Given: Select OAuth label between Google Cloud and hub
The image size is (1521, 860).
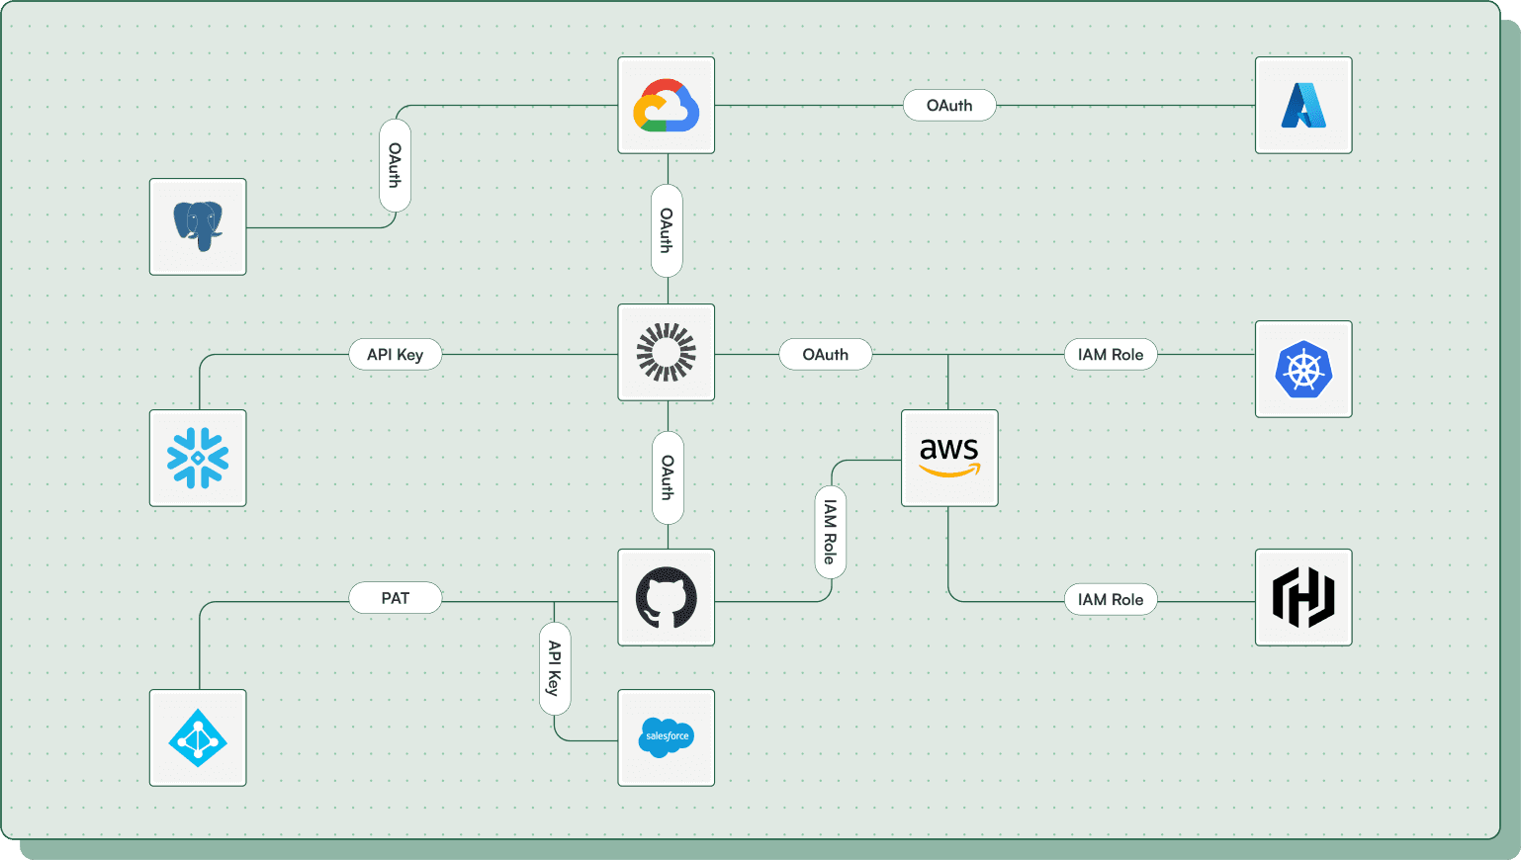Looking at the screenshot, I should 667,230.
